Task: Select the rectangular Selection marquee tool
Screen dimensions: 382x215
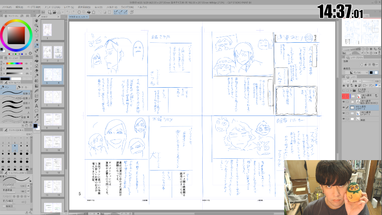Action: [36, 36]
